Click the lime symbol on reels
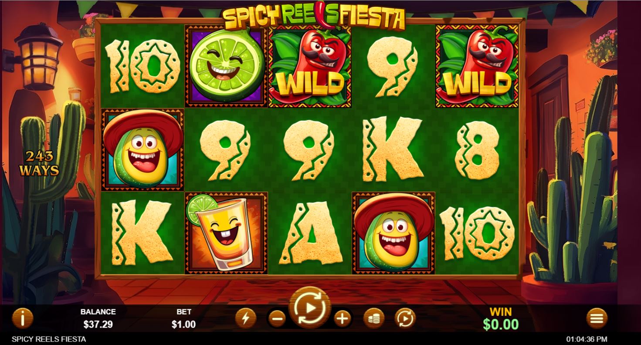 pos(226,66)
